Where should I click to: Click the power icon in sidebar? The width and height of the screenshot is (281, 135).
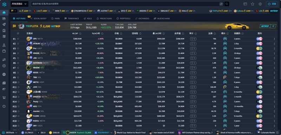pos(4,106)
